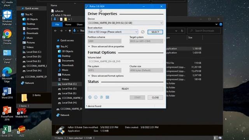Click the Up arrow in Downloads window

click(x=70, y=31)
